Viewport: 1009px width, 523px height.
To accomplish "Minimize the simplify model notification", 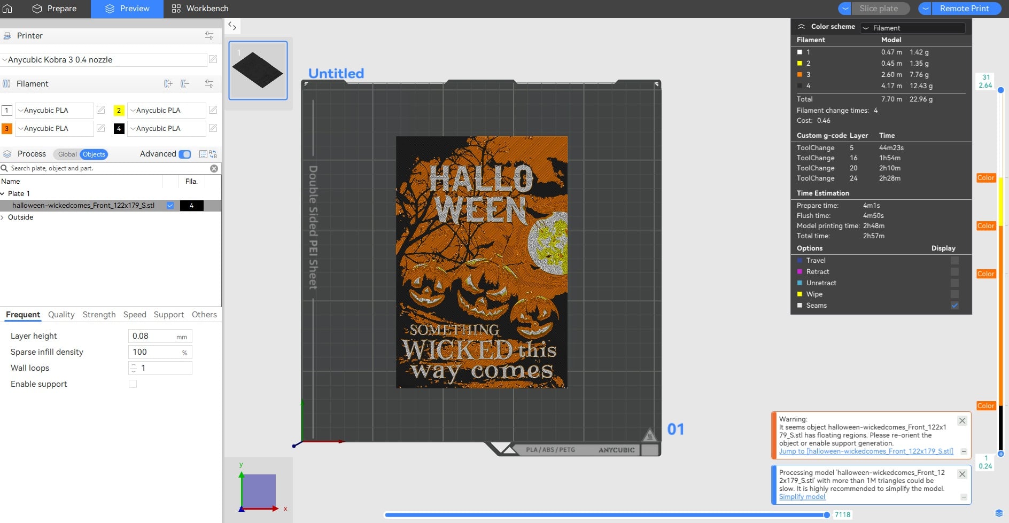I will tap(964, 497).
